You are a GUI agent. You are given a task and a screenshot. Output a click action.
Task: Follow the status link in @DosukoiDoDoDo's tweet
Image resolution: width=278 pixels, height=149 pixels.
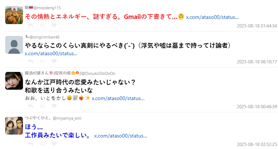tap(118, 98)
